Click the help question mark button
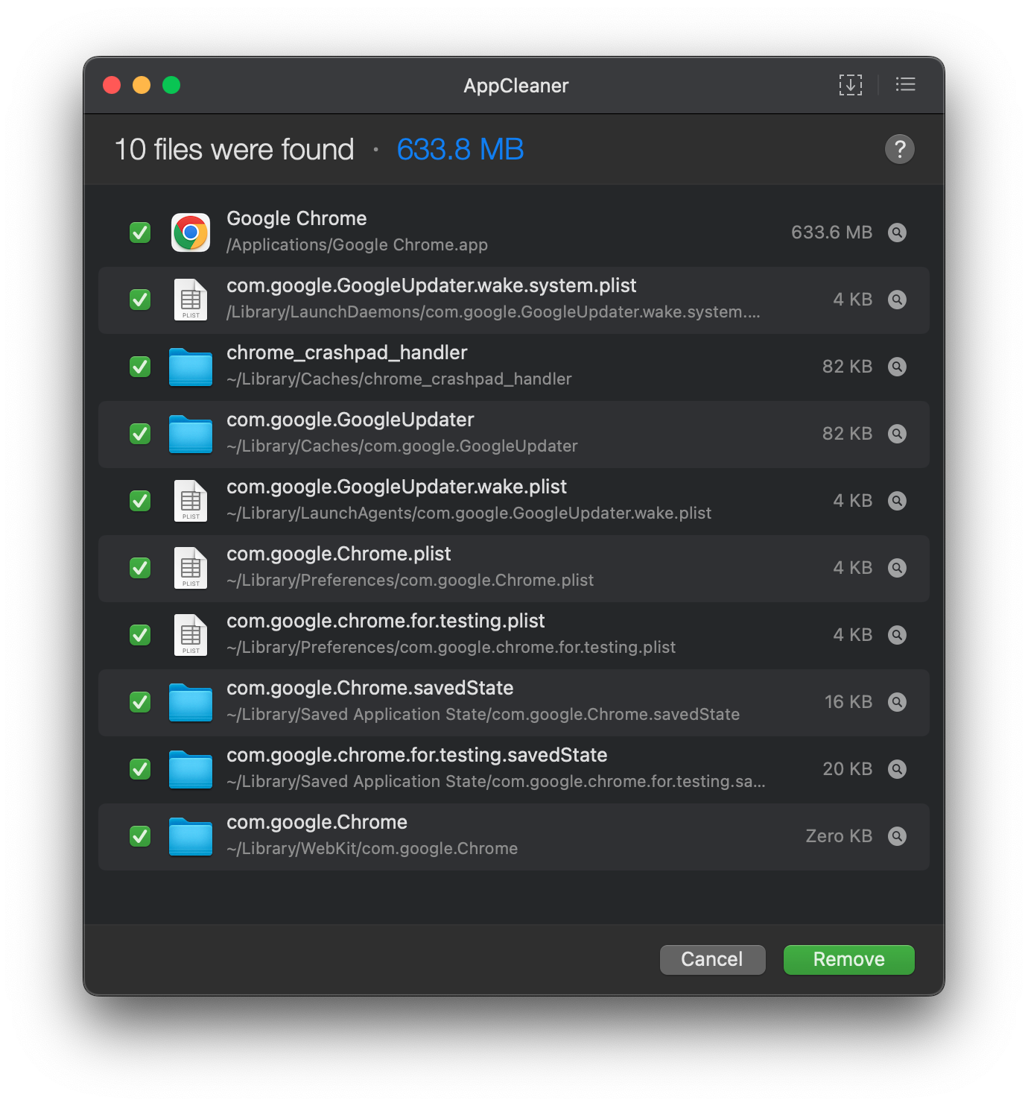This screenshot has width=1028, height=1106. point(899,149)
